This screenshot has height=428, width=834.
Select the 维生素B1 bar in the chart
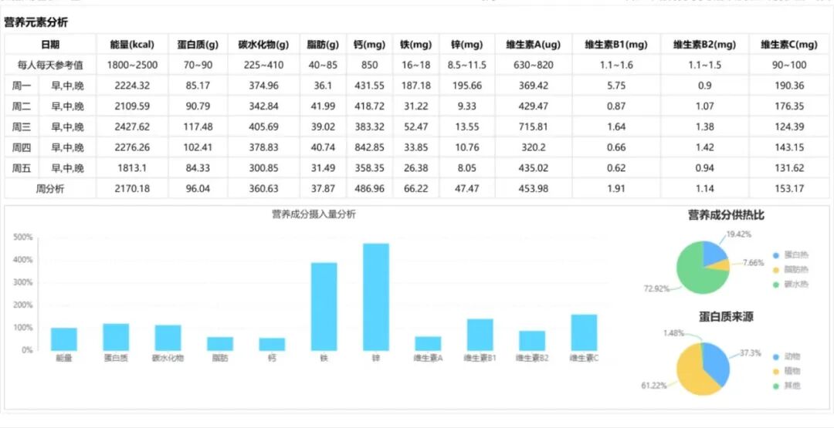pyautogui.click(x=480, y=335)
